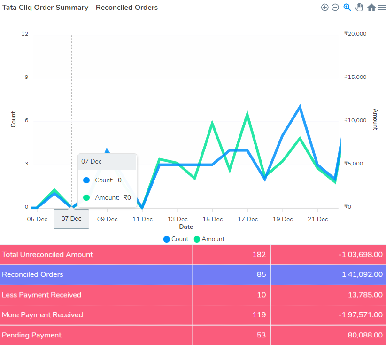This screenshot has height=345, width=386.
Task: Click the 07 Dec x-axis label
Action: click(x=71, y=219)
